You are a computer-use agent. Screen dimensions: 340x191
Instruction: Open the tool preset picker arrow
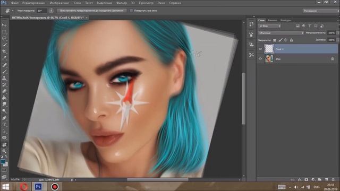pos(12,11)
